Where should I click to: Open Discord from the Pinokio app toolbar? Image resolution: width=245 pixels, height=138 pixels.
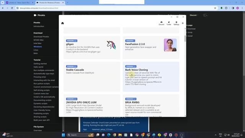click(x=162, y=23)
